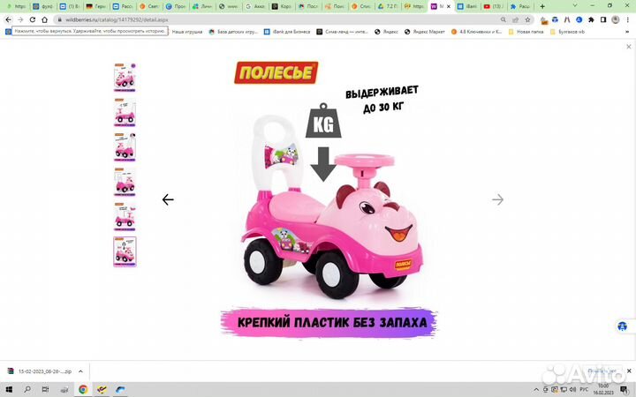Screen dimensions: 636x397
Task: Switch to the Google Drive tab
Action: click(388, 6)
